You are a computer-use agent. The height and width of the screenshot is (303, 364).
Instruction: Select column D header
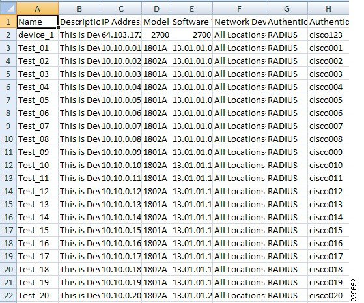point(156,8)
